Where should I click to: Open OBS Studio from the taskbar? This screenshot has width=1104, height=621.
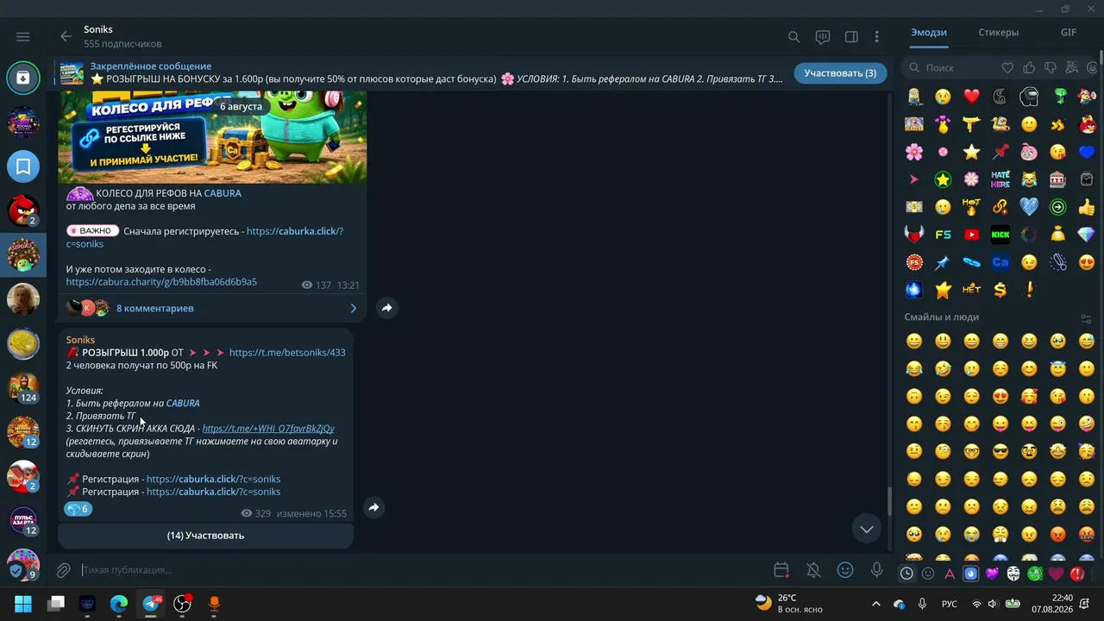point(183,604)
